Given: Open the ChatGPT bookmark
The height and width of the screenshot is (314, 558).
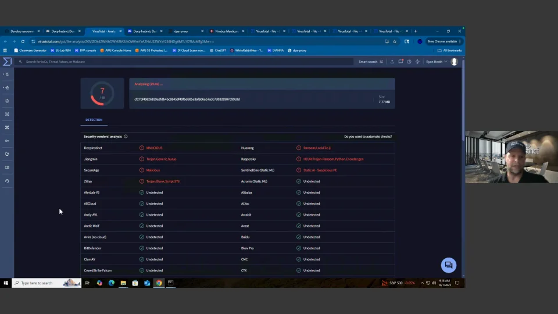Looking at the screenshot, I should [x=218, y=51].
